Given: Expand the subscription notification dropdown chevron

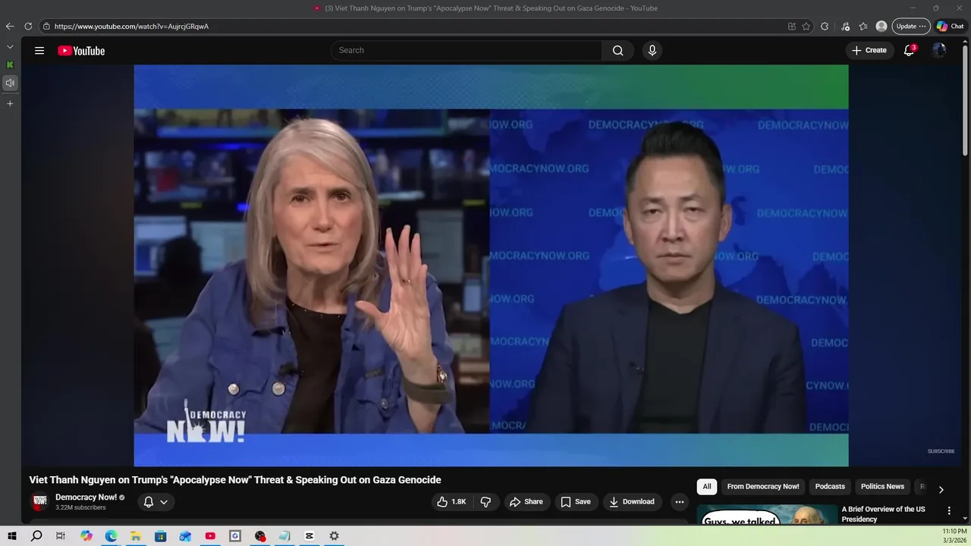Looking at the screenshot, I should point(163,501).
